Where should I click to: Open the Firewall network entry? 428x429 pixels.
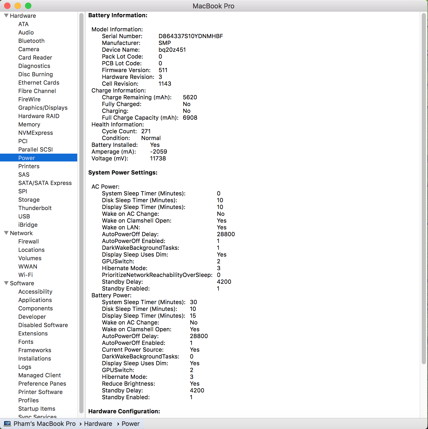coord(28,241)
